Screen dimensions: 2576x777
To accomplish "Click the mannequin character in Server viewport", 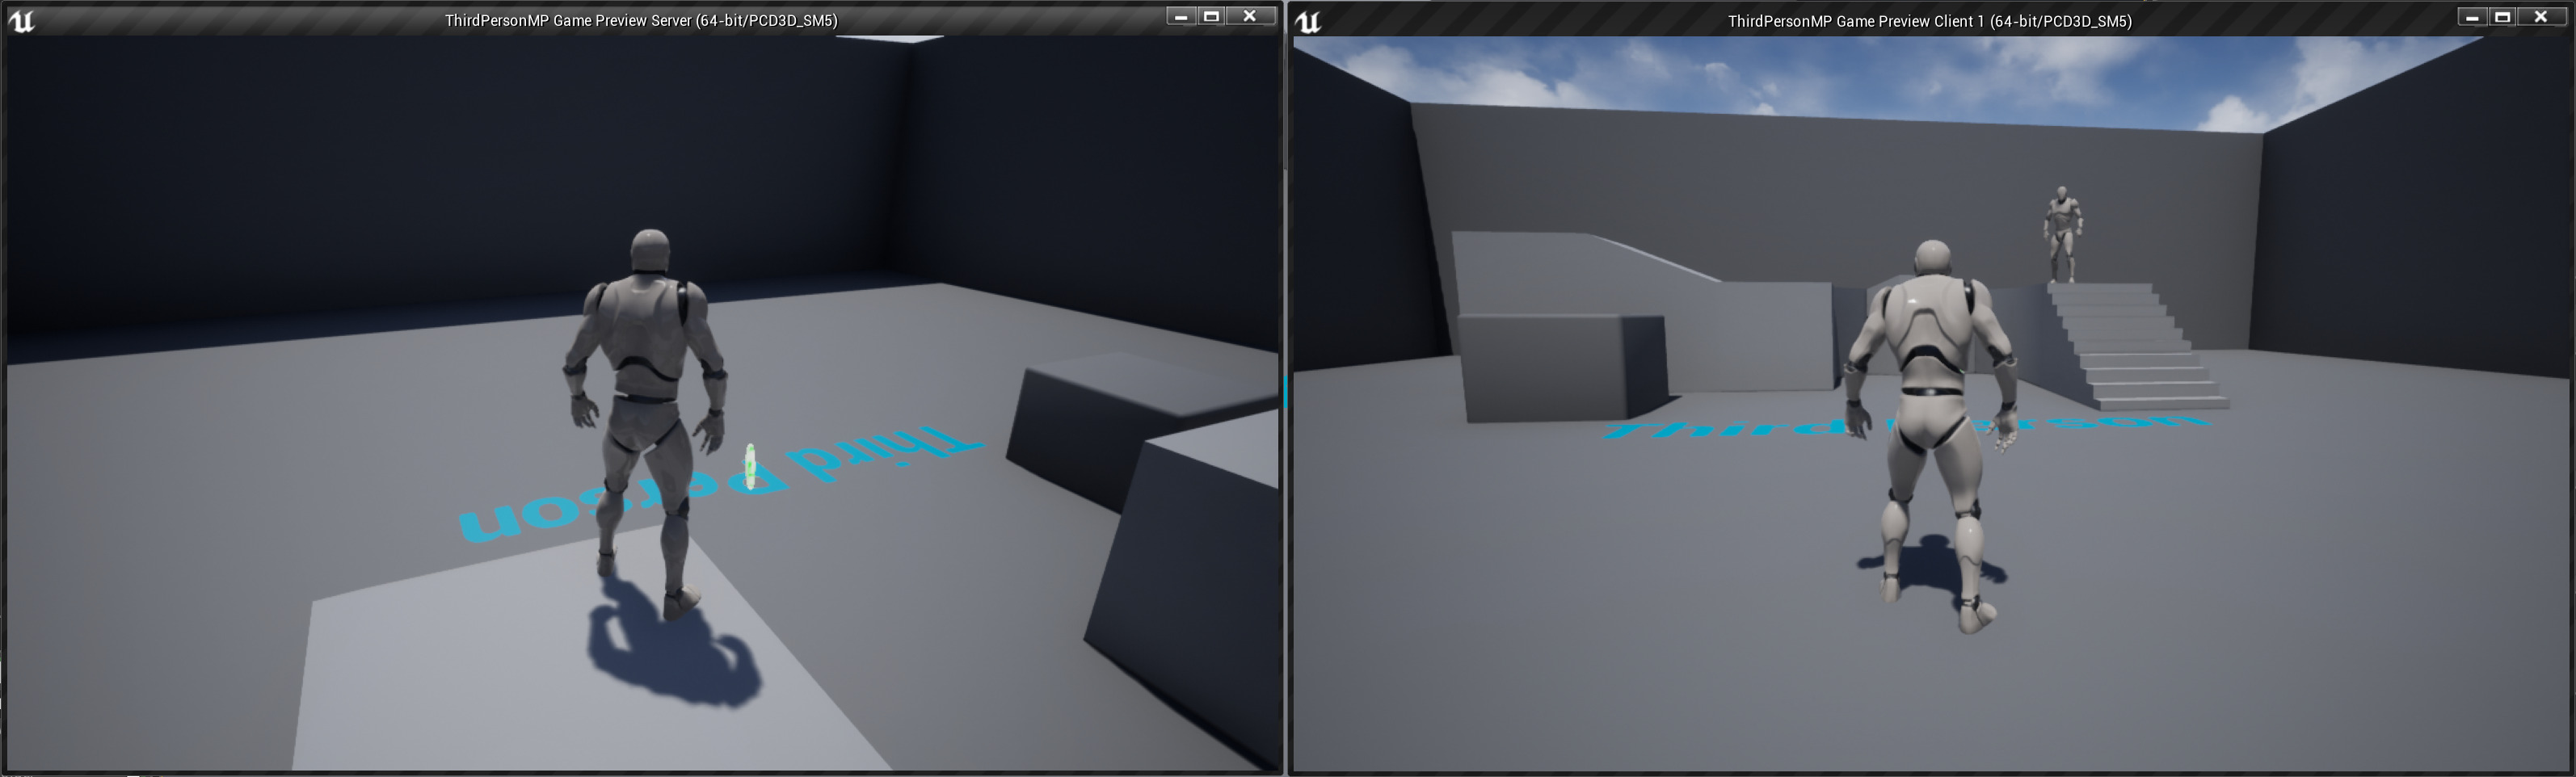I will 645,425.
